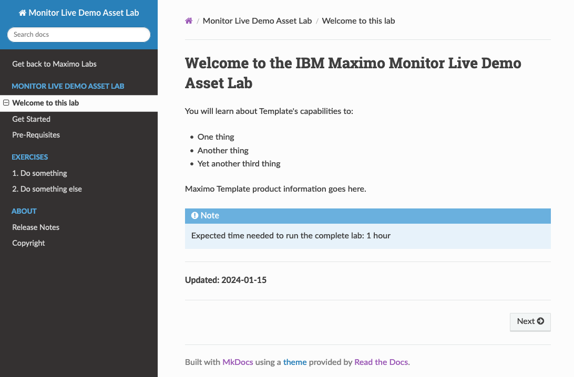Image resolution: width=574 pixels, height=377 pixels.
Task: Open exercise '2. Do something else'
Action: point(47,189)
